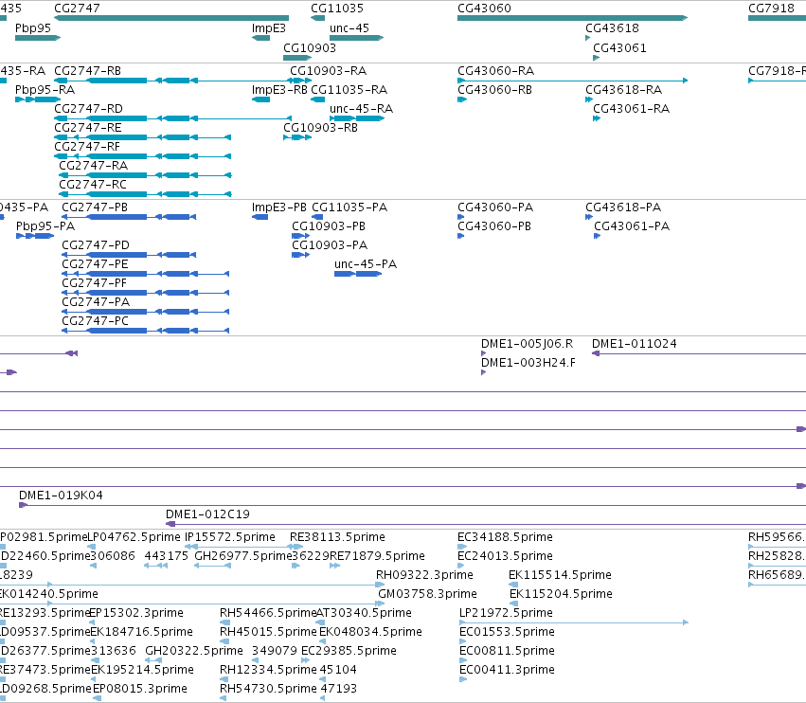
Task: Select EST label GM03758.3prime
Action: (428, 594)
